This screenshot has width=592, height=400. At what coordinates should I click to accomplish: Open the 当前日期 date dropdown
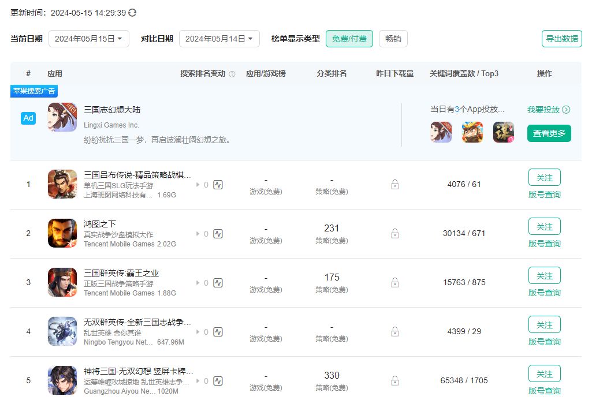pyautogui.click(x=88, y=38)
